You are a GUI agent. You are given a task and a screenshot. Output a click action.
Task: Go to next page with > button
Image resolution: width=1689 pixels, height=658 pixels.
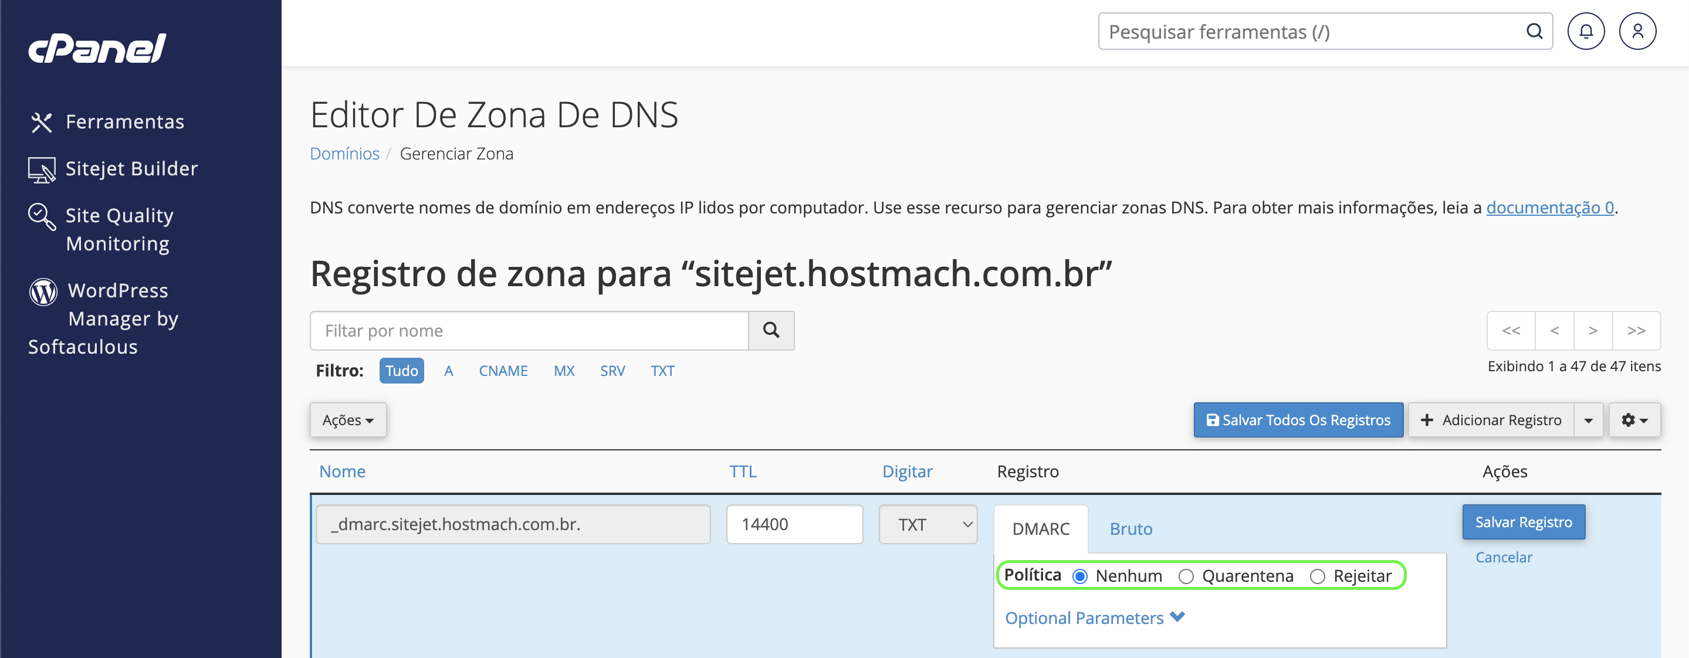pyautogui.click(x=1593, y=330)
